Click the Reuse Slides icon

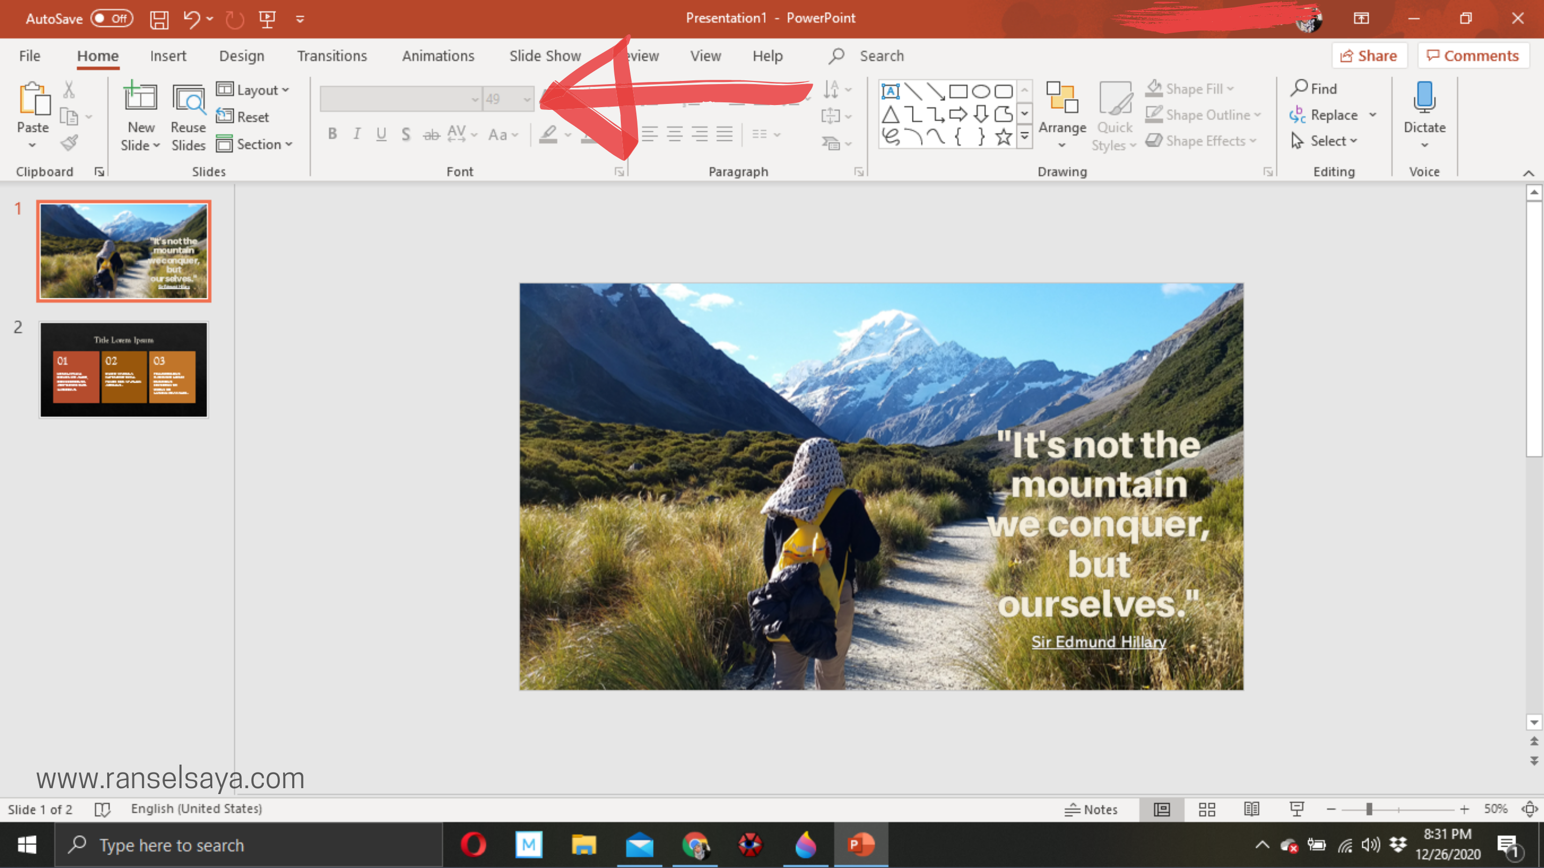pyautogui.click(x=188, y=100)
